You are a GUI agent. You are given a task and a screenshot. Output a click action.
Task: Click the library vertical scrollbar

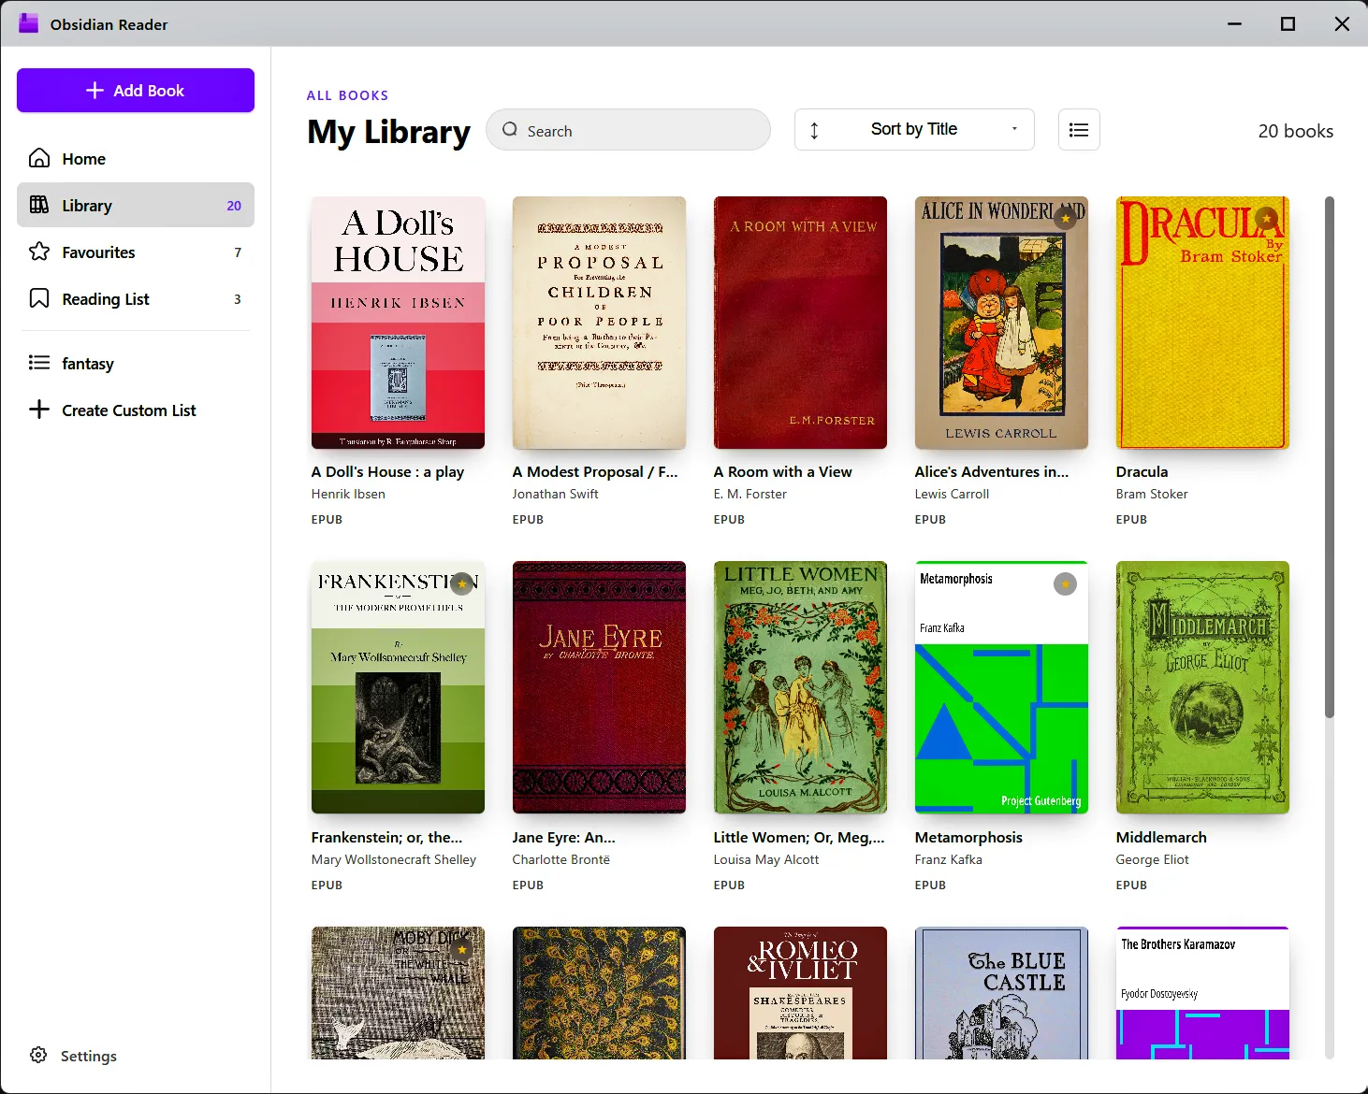coord(1329,458)
